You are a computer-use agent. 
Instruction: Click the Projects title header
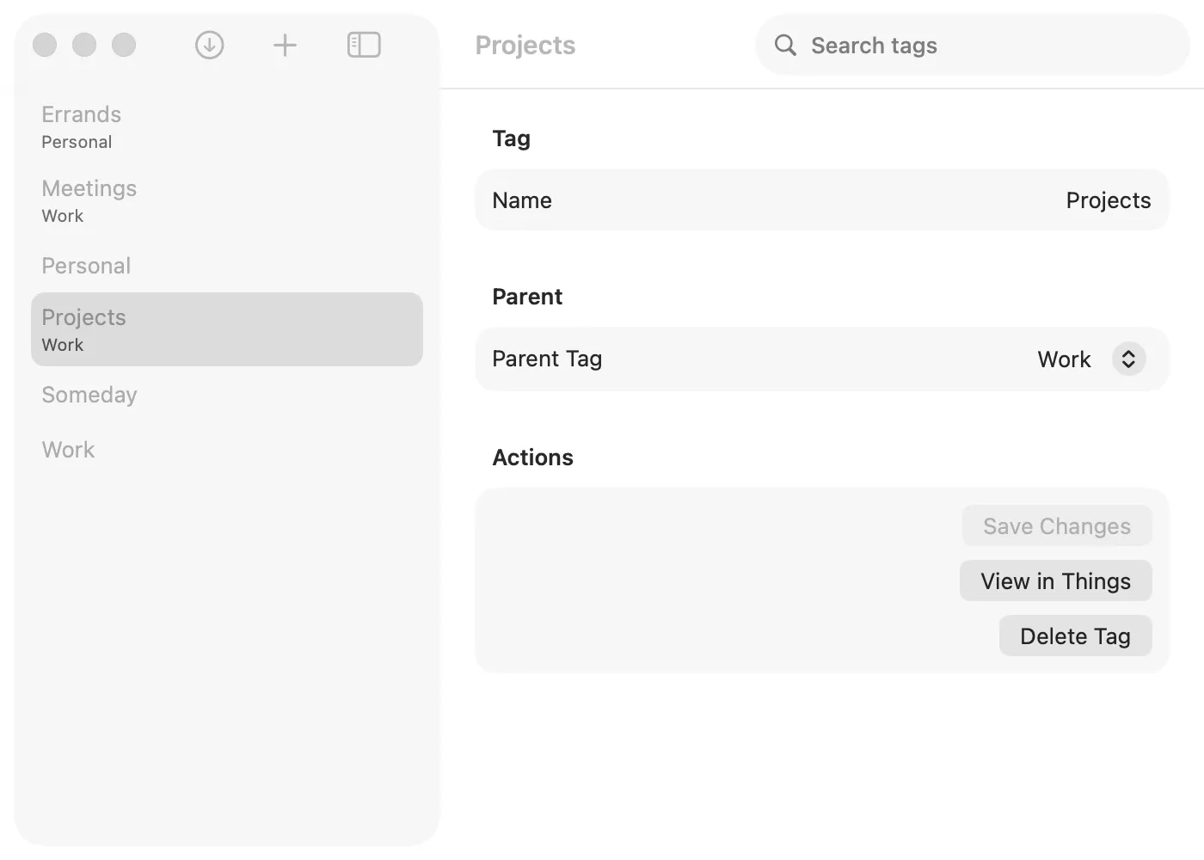point(525,45)
